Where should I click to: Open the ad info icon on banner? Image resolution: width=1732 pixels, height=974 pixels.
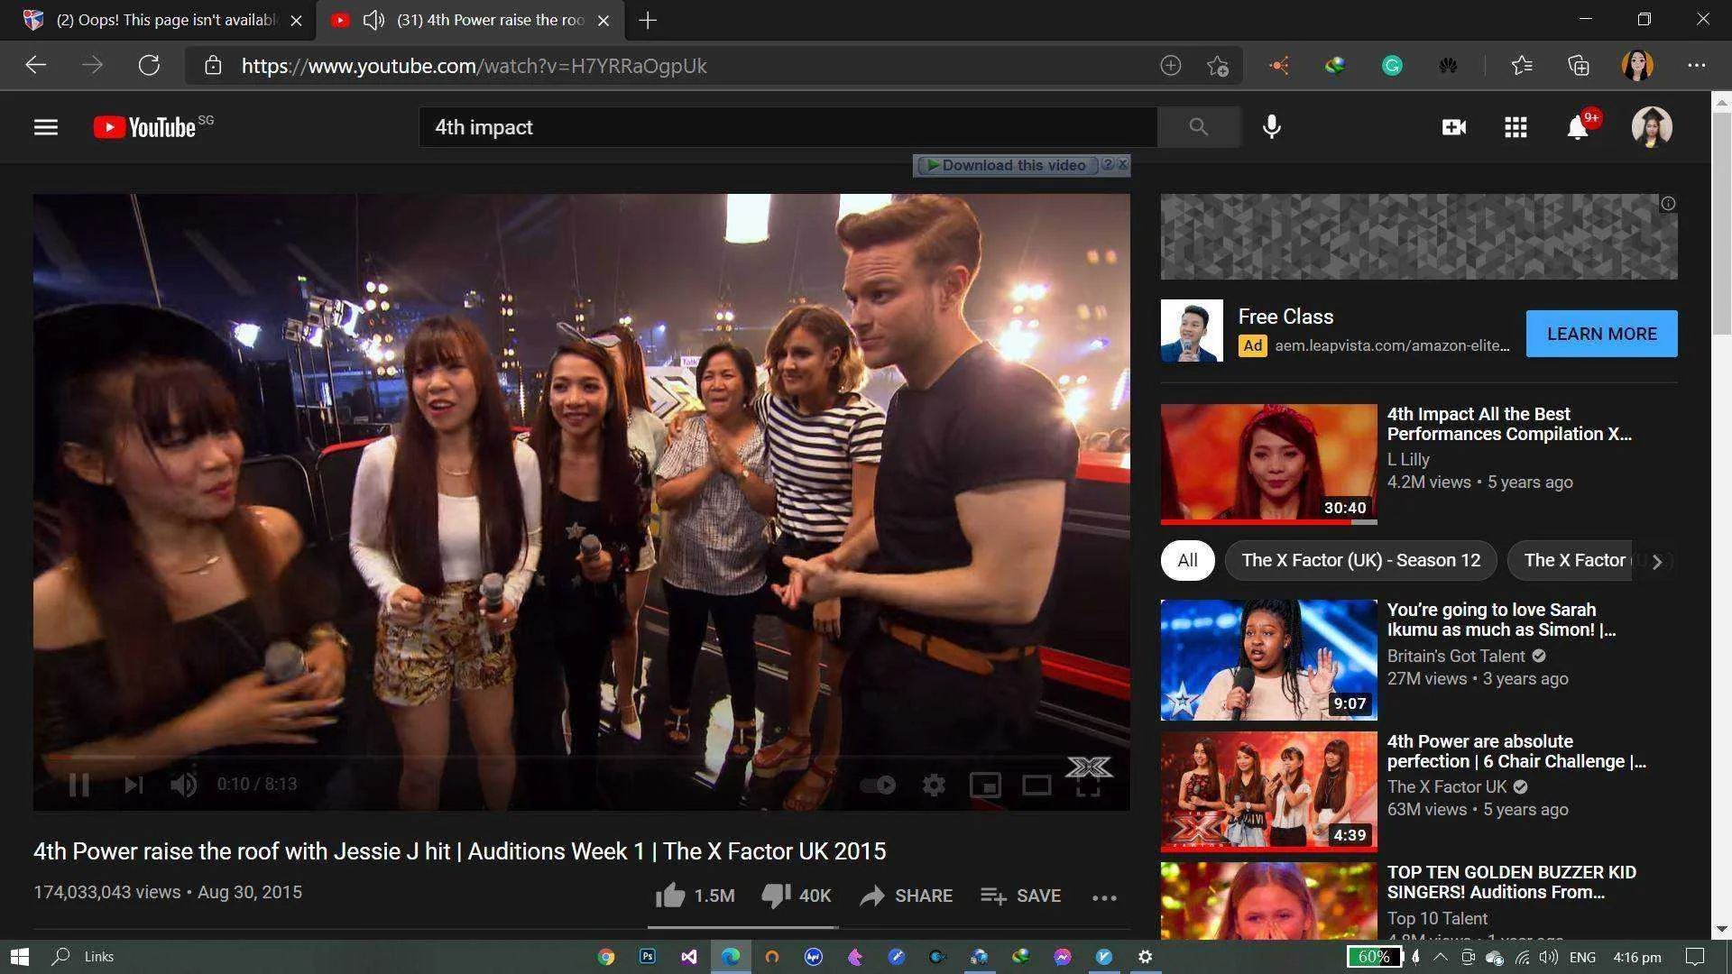pyautogui.click(x=1668, y=204)
